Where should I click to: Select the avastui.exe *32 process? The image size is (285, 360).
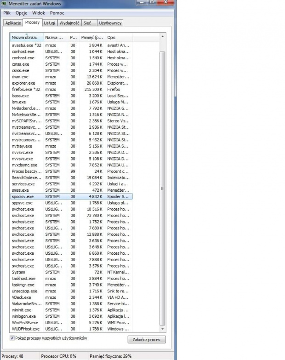pyautogui.click(x=71, y=46)
